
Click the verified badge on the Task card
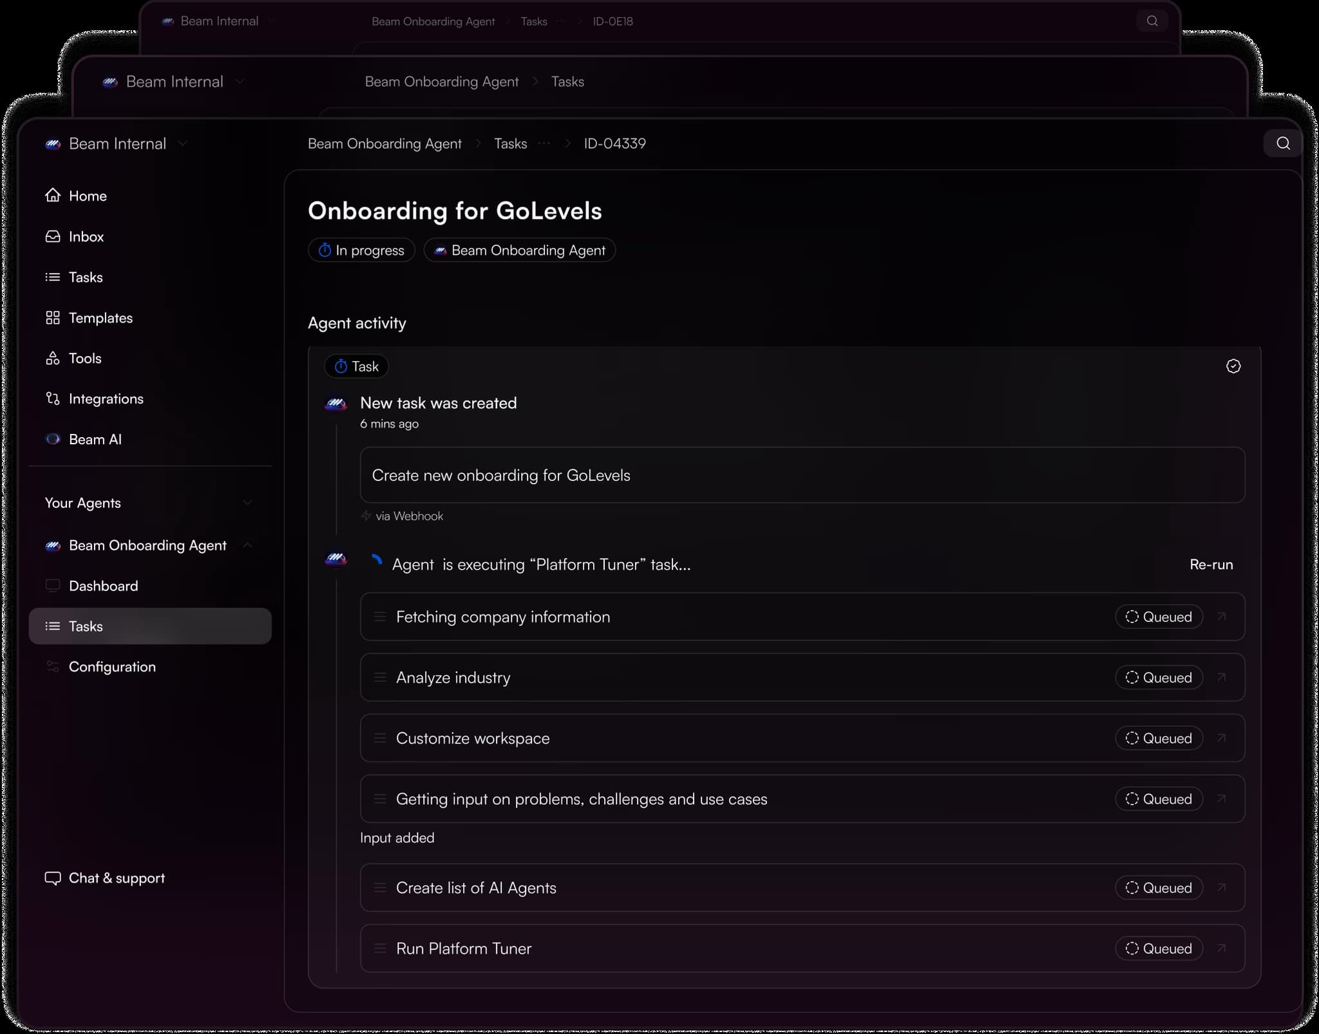[1233, 366]
